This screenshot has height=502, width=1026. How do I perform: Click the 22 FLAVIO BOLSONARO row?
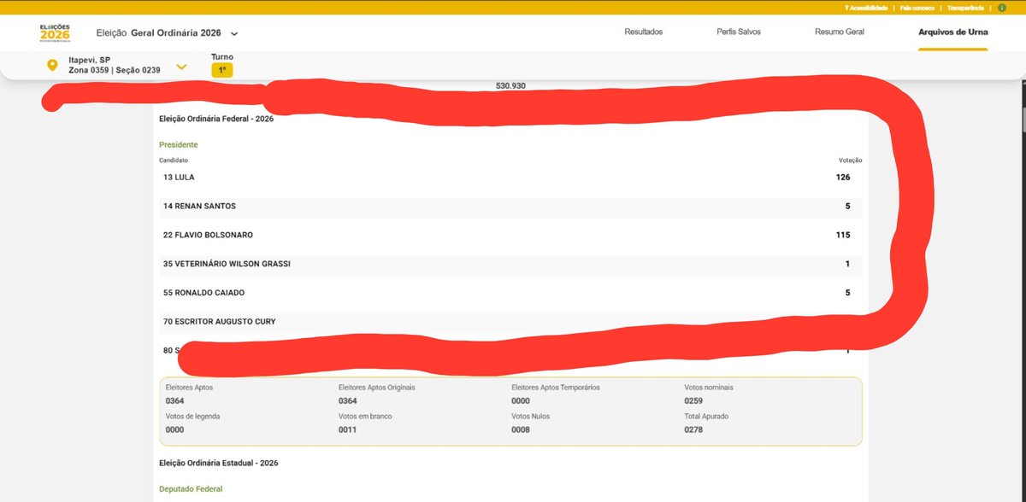[x=510, y=235]
